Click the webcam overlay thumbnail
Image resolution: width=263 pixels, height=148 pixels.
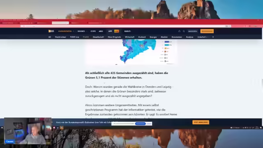click(28, 131)
